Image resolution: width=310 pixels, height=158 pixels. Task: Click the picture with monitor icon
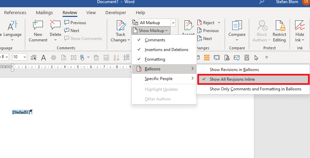[237, 58]
